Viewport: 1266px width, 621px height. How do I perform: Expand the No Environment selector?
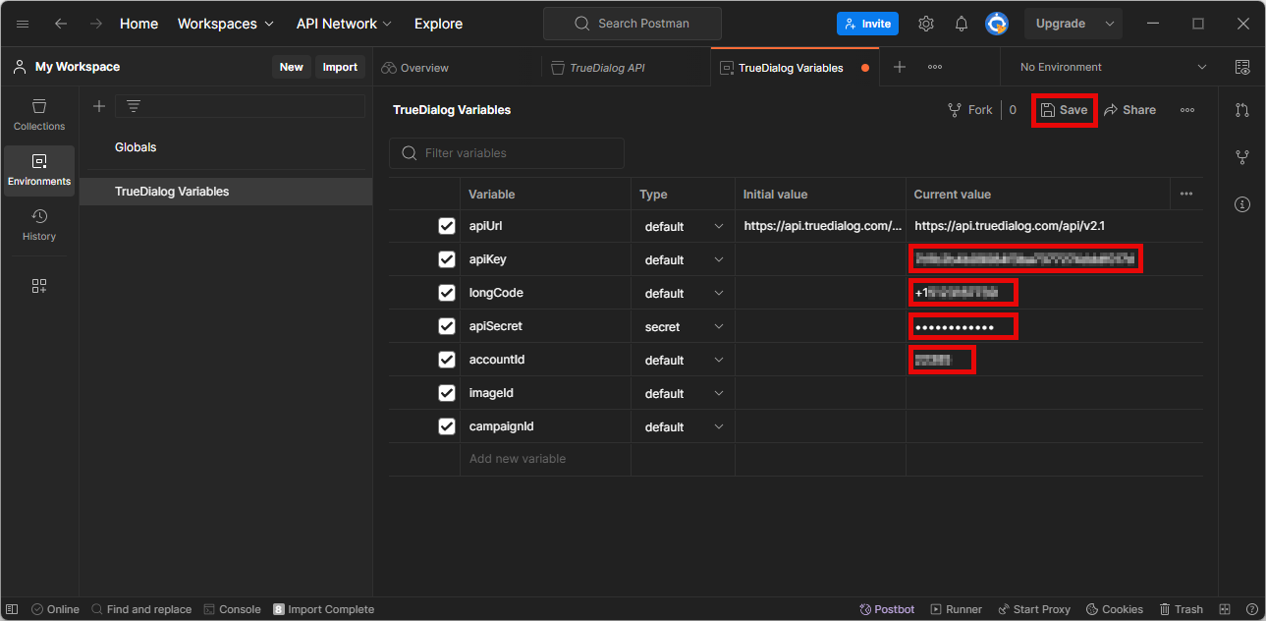[x=1113, y=67]
